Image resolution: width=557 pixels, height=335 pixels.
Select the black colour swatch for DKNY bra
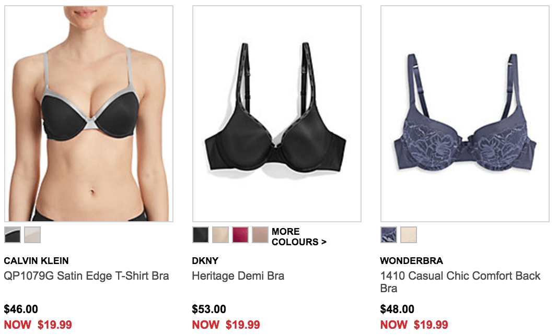pos(201,235)
